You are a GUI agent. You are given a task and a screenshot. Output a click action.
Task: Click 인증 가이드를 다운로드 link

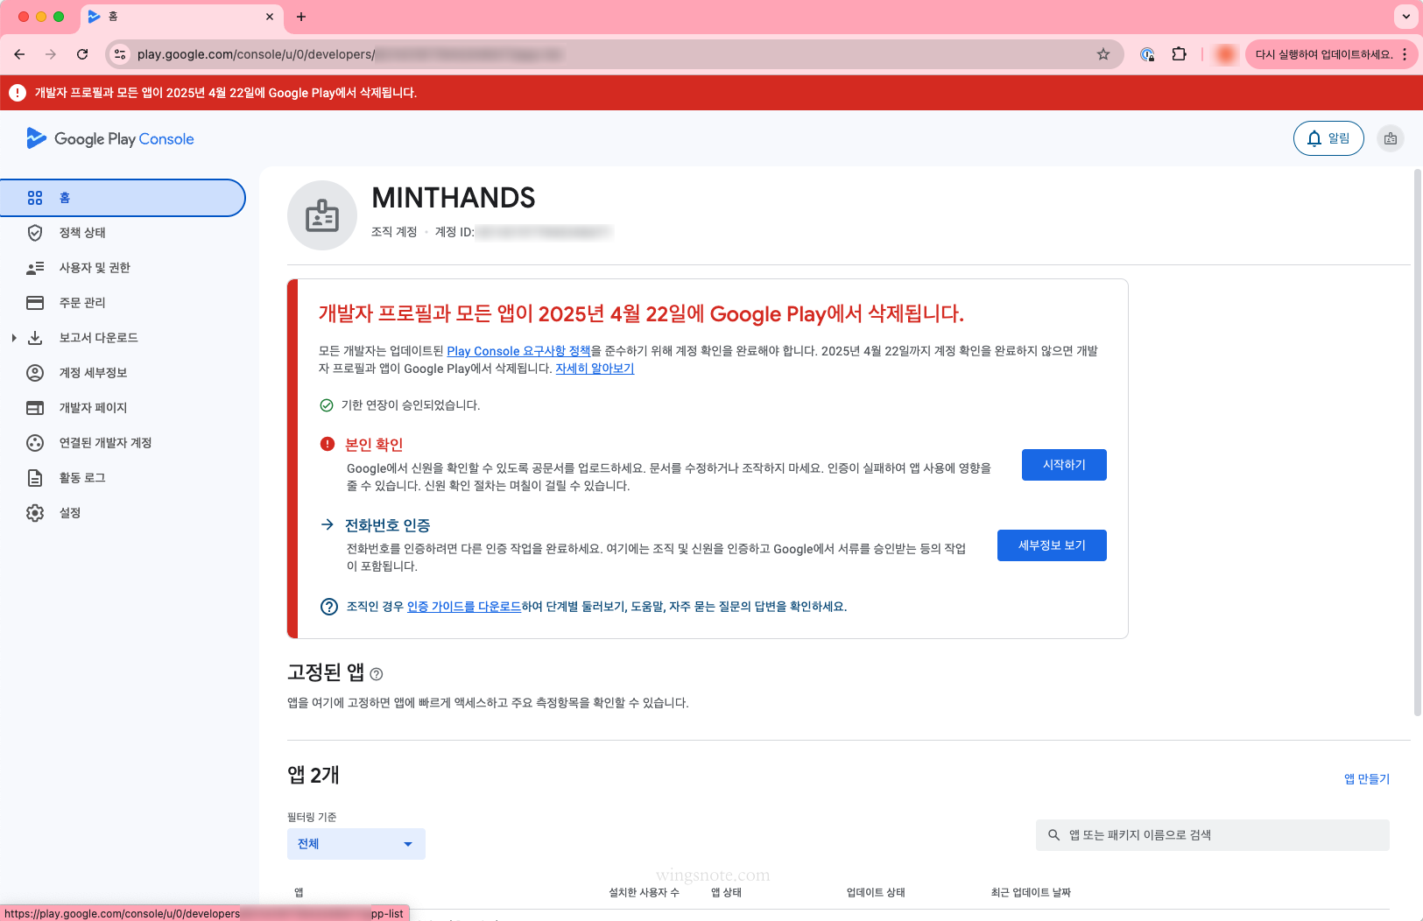click(x=464, y=607)
